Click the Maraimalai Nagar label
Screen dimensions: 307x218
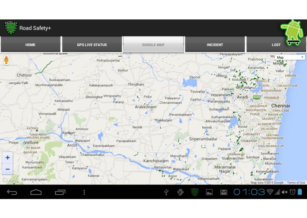[225, 169]
